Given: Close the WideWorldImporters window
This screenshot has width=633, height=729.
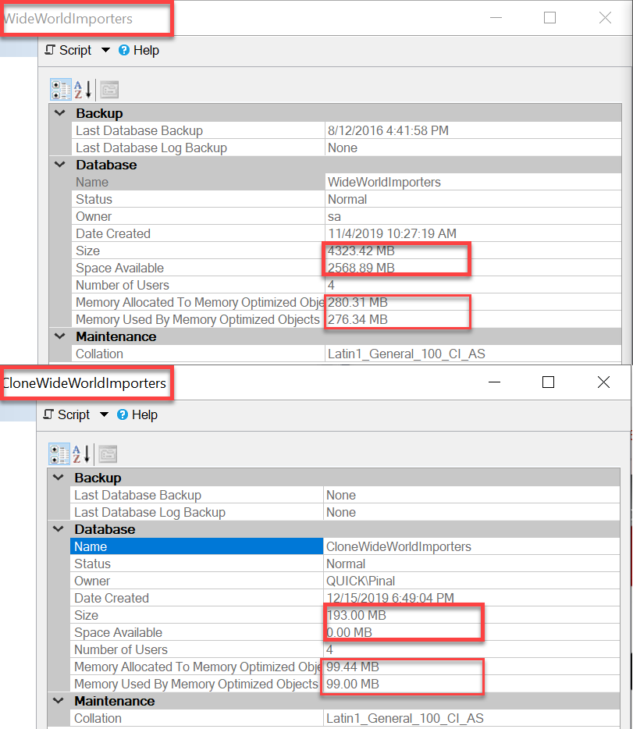Looking at the screenshot, I should click(x=605, y=18).
